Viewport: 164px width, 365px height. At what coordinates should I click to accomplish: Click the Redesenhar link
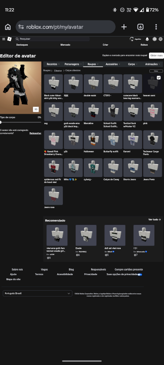point(36,133)
